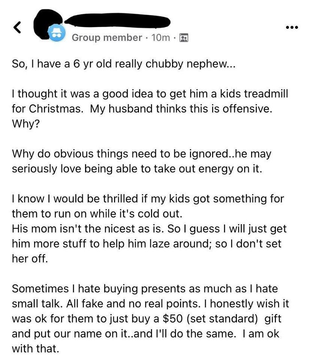Click the line Why do obvious things need
The width and height of the screenshot is (310, 361).
[x=142, y=154]
